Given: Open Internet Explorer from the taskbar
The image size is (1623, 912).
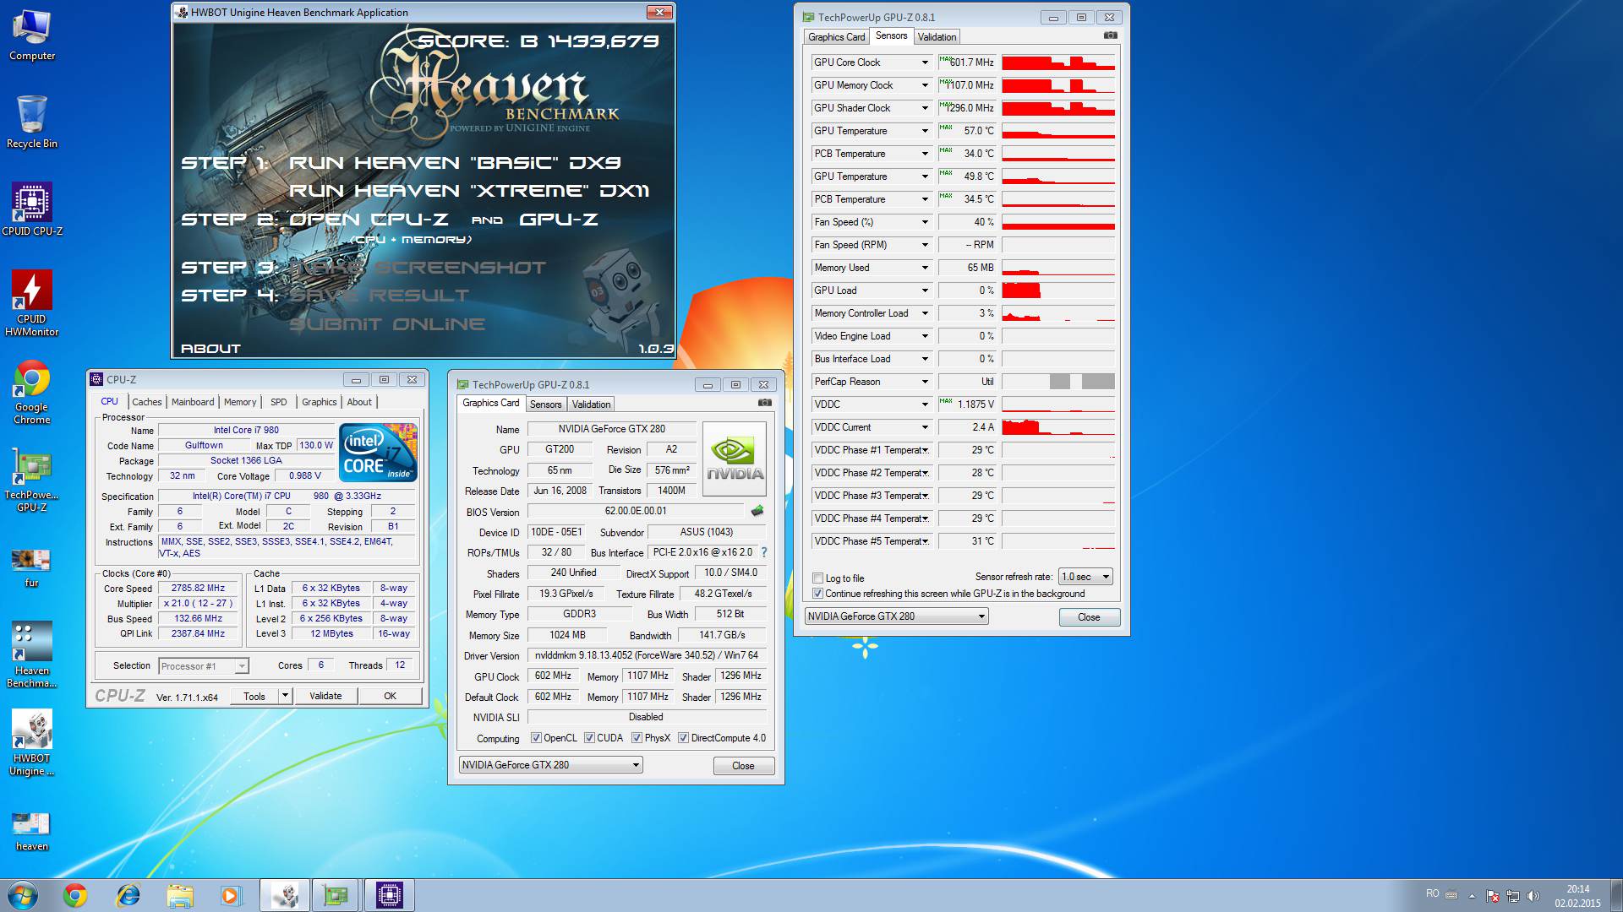Looking at the screenshot, I should [x=128, y=895].
